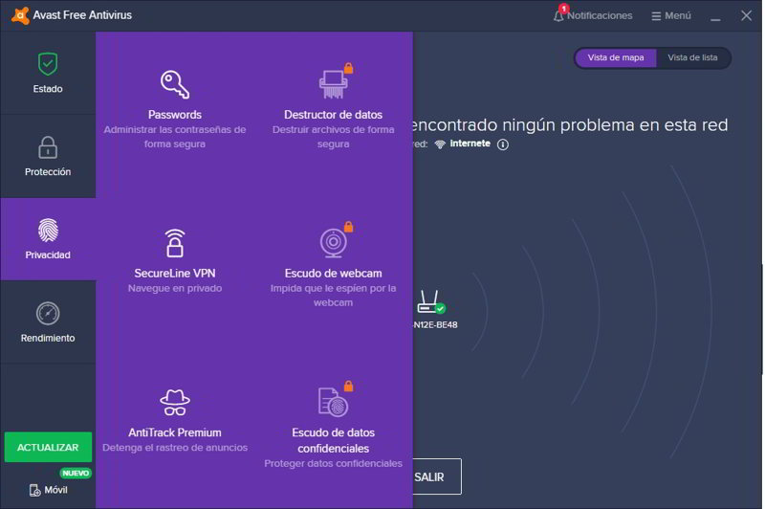The width and height of the screenshot is (765, 509).
Task: Click orange lock on Escudo de datos confidenciales
Action: coord(348,386)
